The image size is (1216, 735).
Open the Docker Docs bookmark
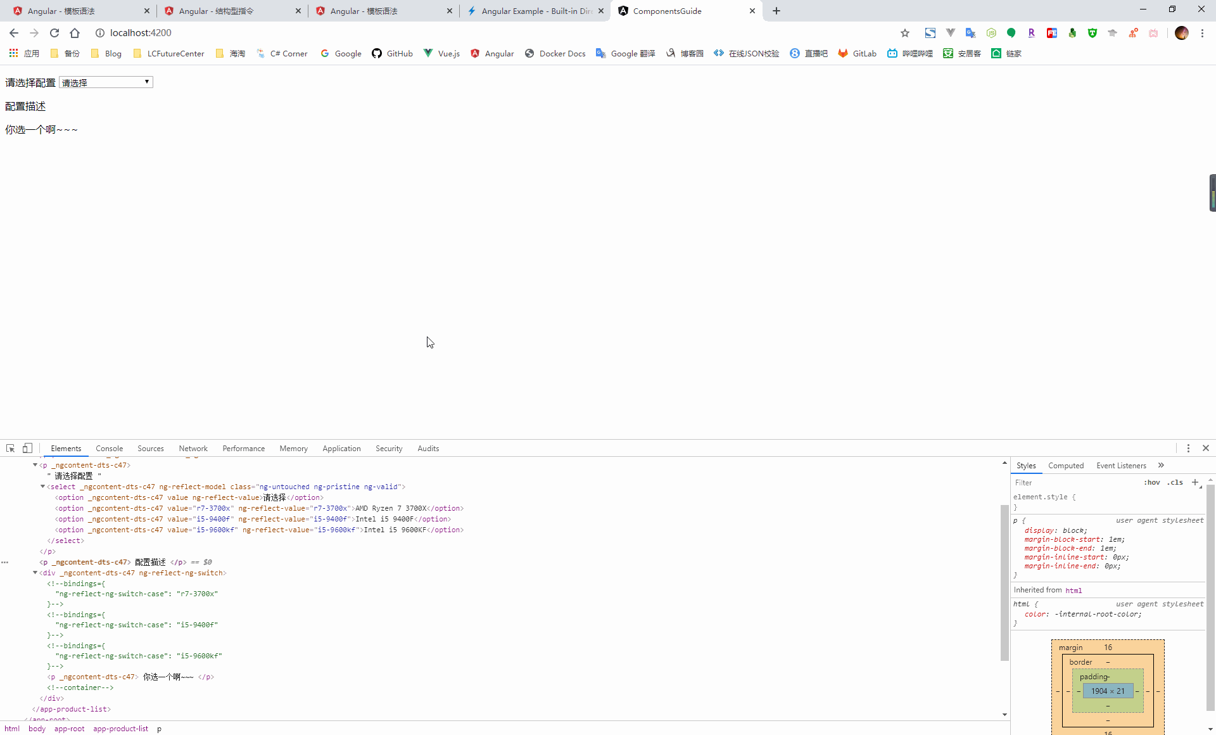[x=555, y=53]
